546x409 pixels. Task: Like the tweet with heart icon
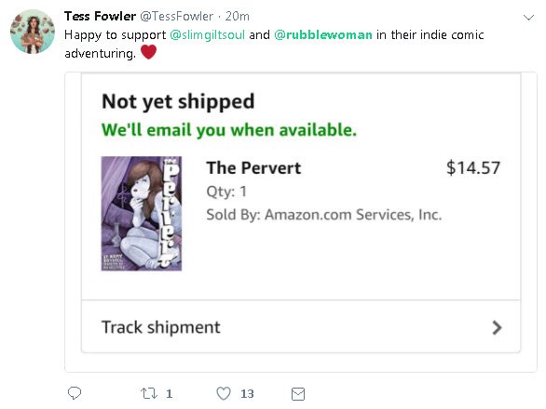(224, 394)
